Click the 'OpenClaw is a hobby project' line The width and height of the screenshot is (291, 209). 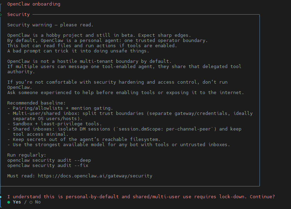tap(99, 35)
